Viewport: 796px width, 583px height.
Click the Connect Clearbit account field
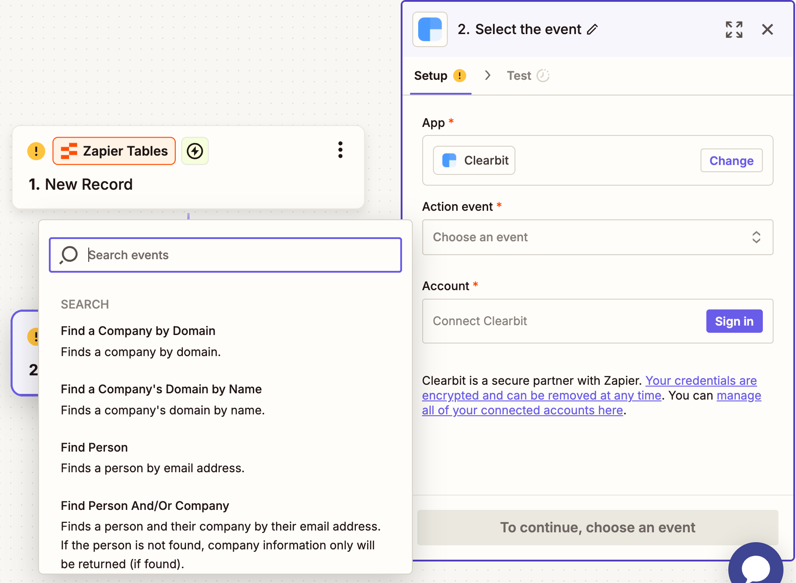tap(597, 321)
